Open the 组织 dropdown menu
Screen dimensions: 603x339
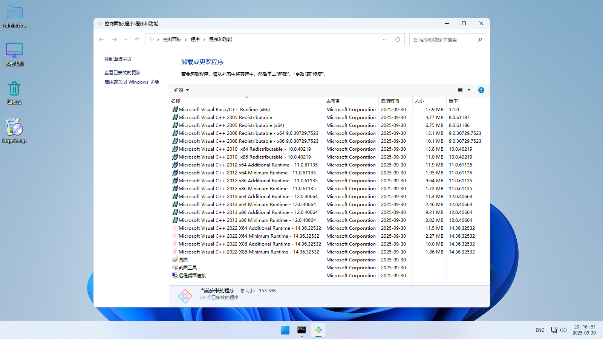point(182,90)
